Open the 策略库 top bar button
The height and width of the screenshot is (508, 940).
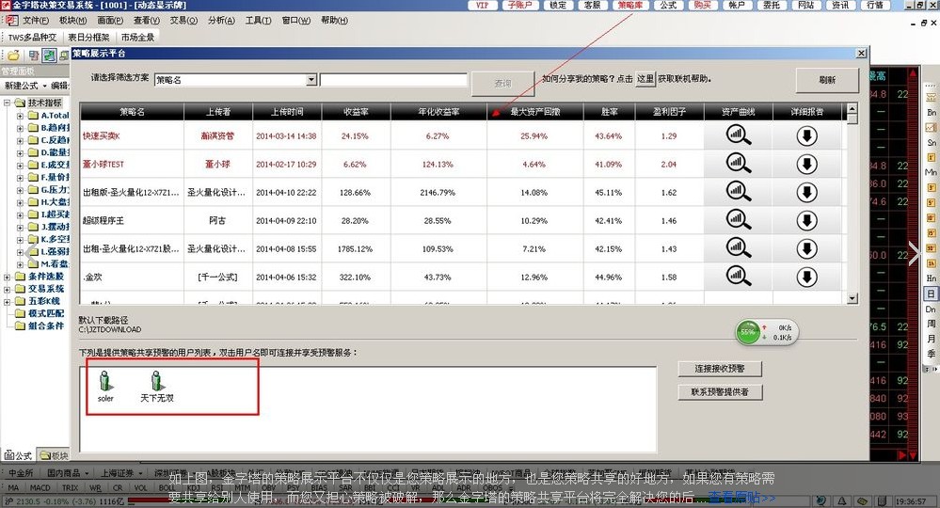(630, 5)
